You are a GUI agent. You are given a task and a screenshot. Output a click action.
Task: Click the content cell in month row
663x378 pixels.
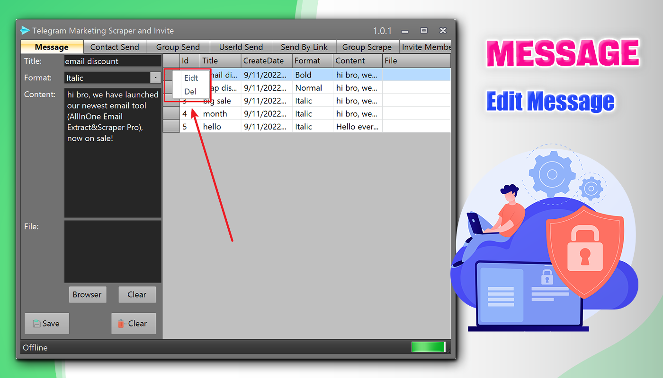click(x=358, y=113)
